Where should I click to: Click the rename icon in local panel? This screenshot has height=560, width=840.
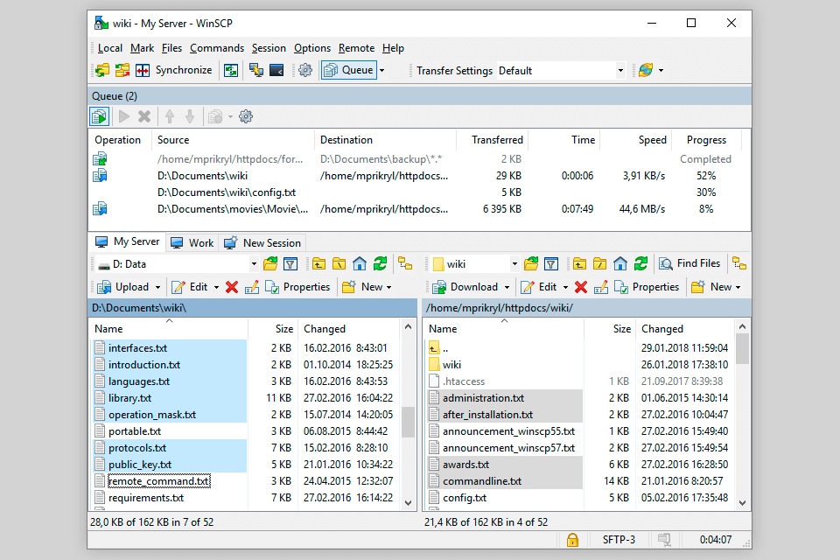click(252, 287)
